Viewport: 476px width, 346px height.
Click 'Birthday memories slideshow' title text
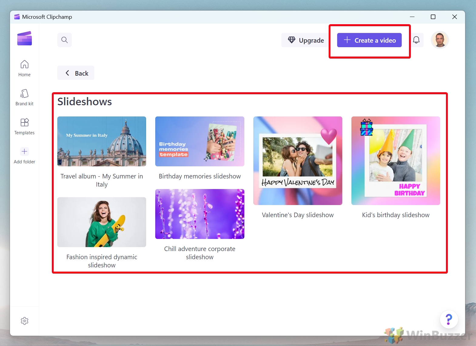[200, 176]
